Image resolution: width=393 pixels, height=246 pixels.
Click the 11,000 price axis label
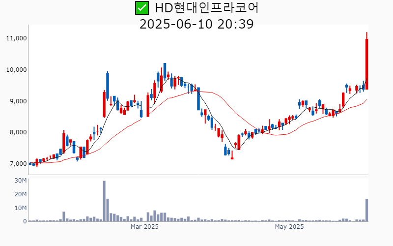16,38
